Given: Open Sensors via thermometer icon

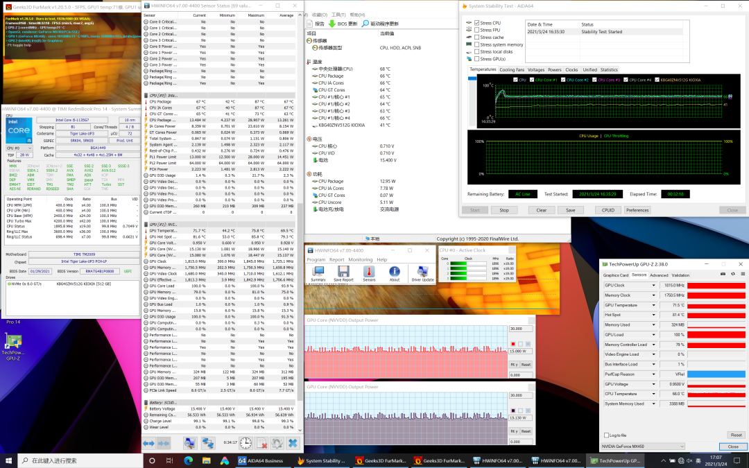Looking at the screenshot, I should coord(369,272).
